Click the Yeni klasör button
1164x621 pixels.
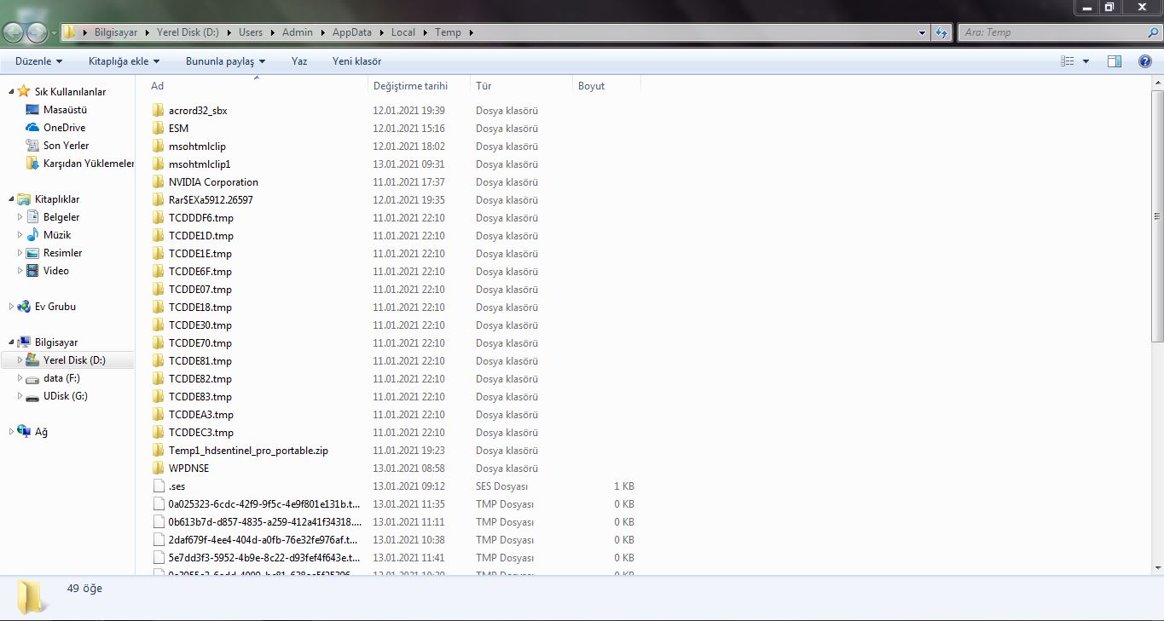356,61
